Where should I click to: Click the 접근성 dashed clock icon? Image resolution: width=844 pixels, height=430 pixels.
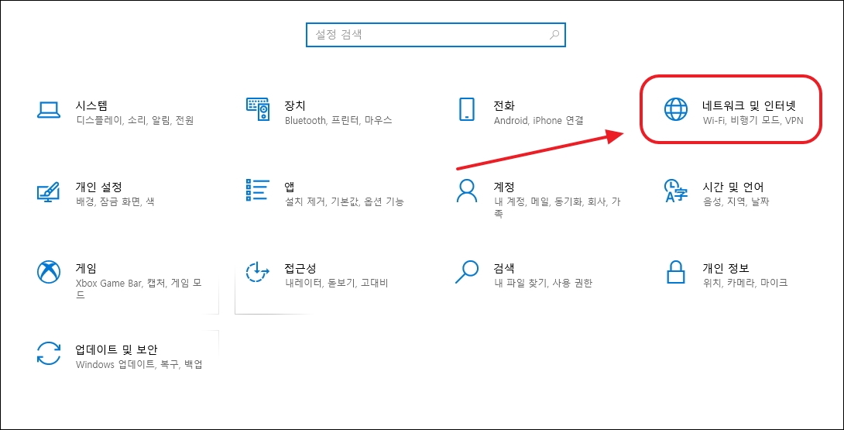(x=258, y=272)
